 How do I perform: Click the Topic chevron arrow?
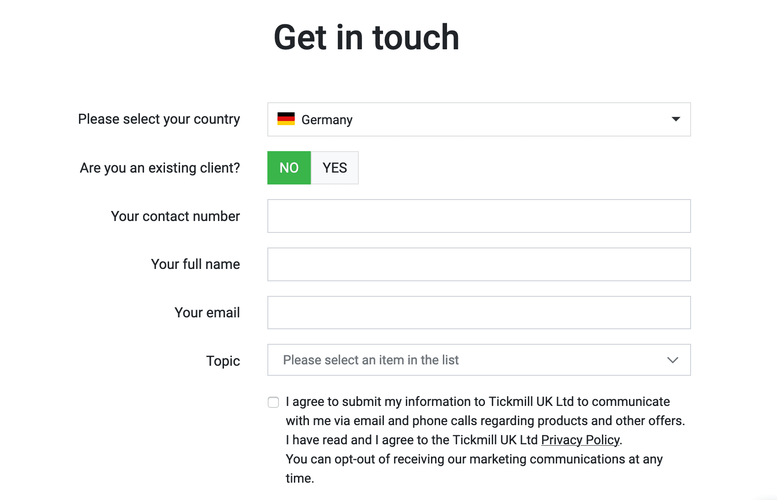point(672,360)
